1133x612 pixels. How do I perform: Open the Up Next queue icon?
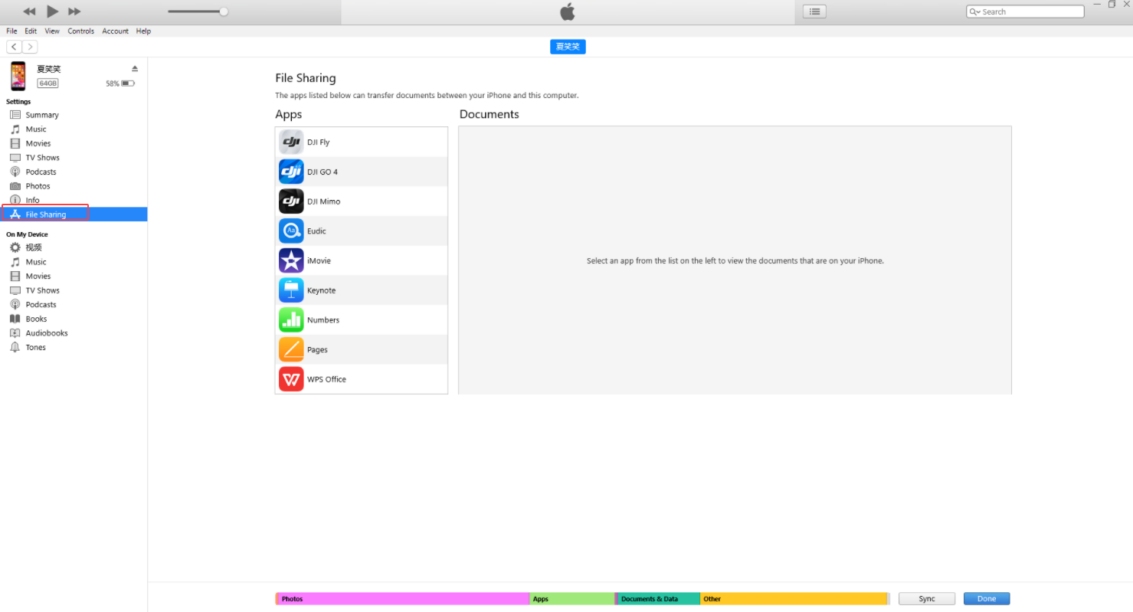(814, 11)
